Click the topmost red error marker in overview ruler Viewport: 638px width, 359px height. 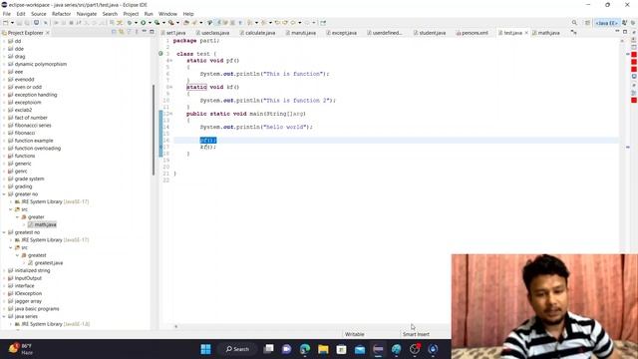point(634,55)
